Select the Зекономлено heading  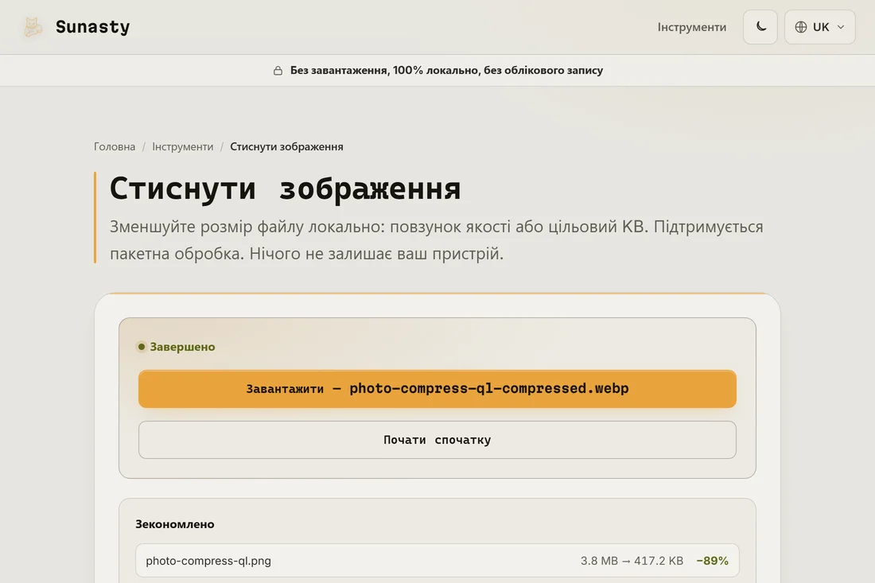click(175, 524)
